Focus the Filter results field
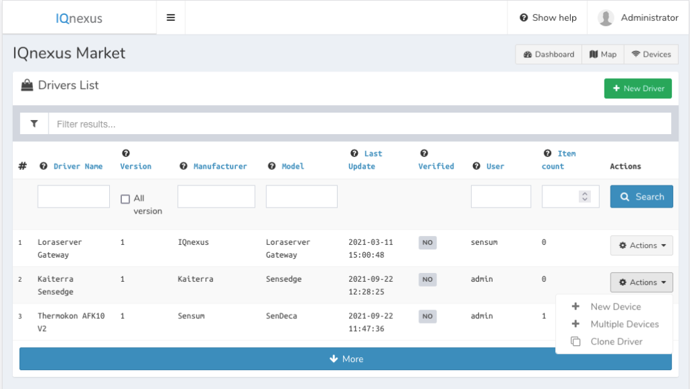 coord(360,123)
